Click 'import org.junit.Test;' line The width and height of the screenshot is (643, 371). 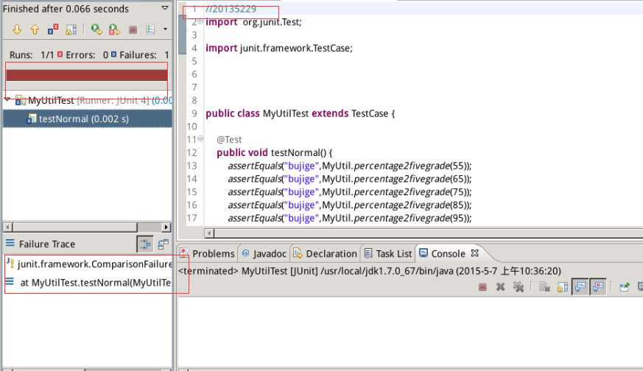click(253, 22)
